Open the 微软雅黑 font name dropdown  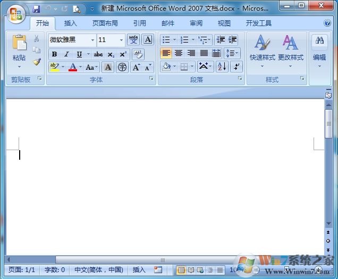(x=92, y=40)
